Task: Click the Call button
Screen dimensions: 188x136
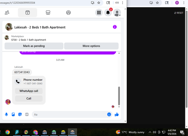Action: (29, 98)
